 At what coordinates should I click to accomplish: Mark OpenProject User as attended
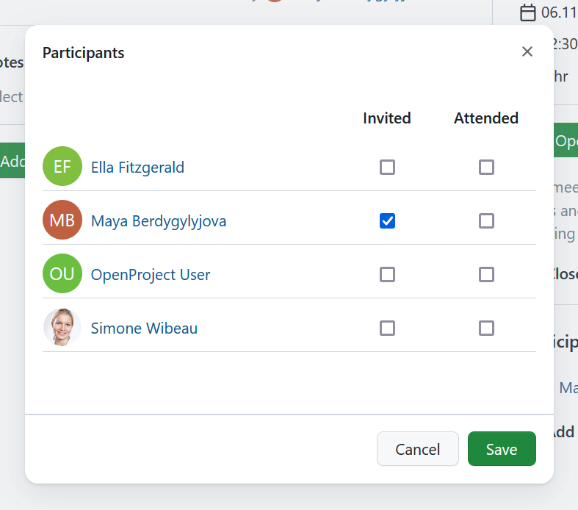486,274
